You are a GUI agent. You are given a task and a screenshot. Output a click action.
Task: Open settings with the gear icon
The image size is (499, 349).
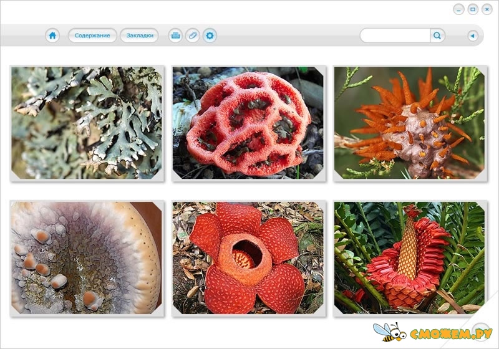(x=210, y=36)
